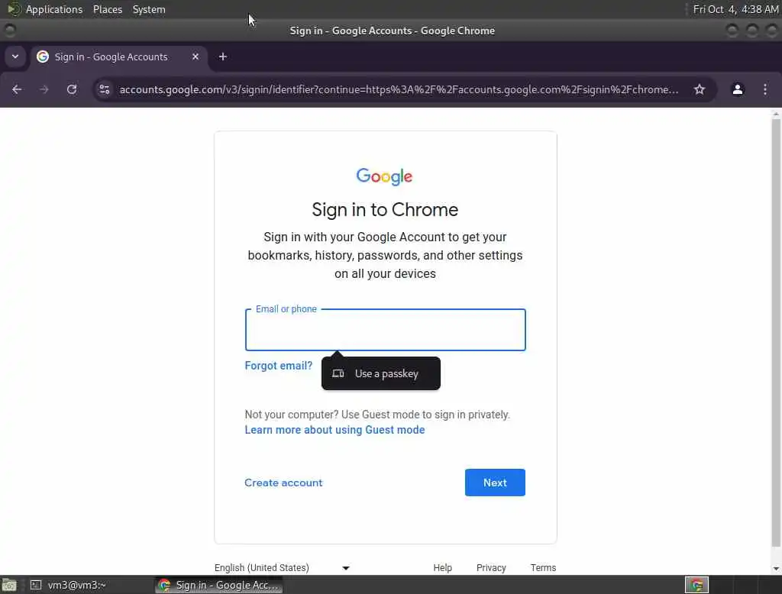Open the English (United States) language dropdown
Image resolution: width=782 pixels, height=594 pixels.
coord(282,567)
